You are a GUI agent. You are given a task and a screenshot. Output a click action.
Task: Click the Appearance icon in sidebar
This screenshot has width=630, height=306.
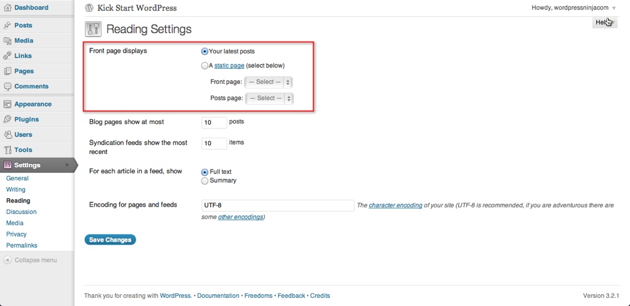(8, 105)
